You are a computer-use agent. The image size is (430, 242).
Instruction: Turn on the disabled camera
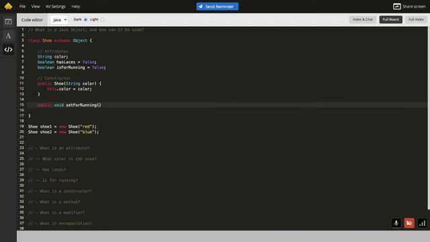point(409,223)
